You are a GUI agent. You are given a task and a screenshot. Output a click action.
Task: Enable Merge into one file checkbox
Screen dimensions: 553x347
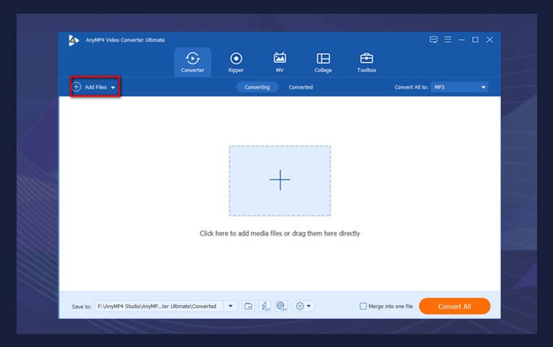click(363, 307)
